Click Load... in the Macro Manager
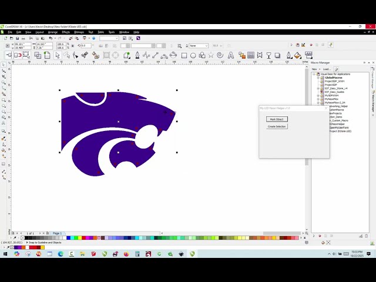 pyautogui.click(x=327, y=69)
